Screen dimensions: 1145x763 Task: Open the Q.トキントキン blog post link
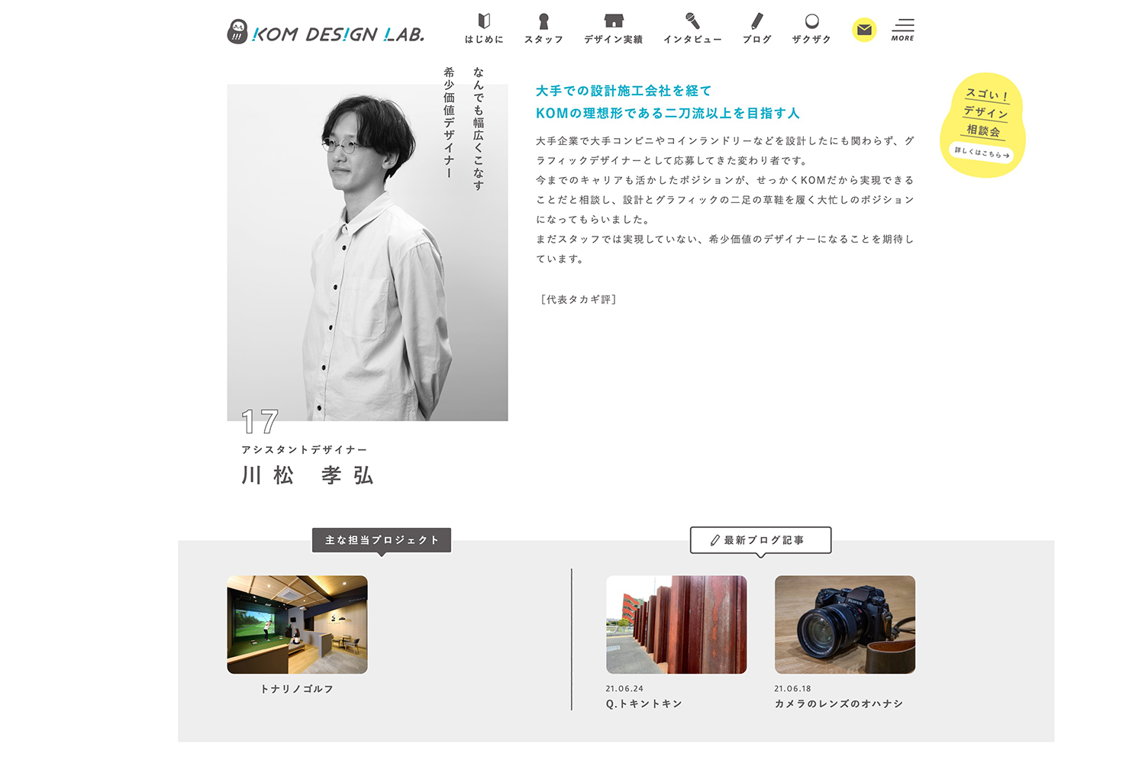tap(643, 703)
